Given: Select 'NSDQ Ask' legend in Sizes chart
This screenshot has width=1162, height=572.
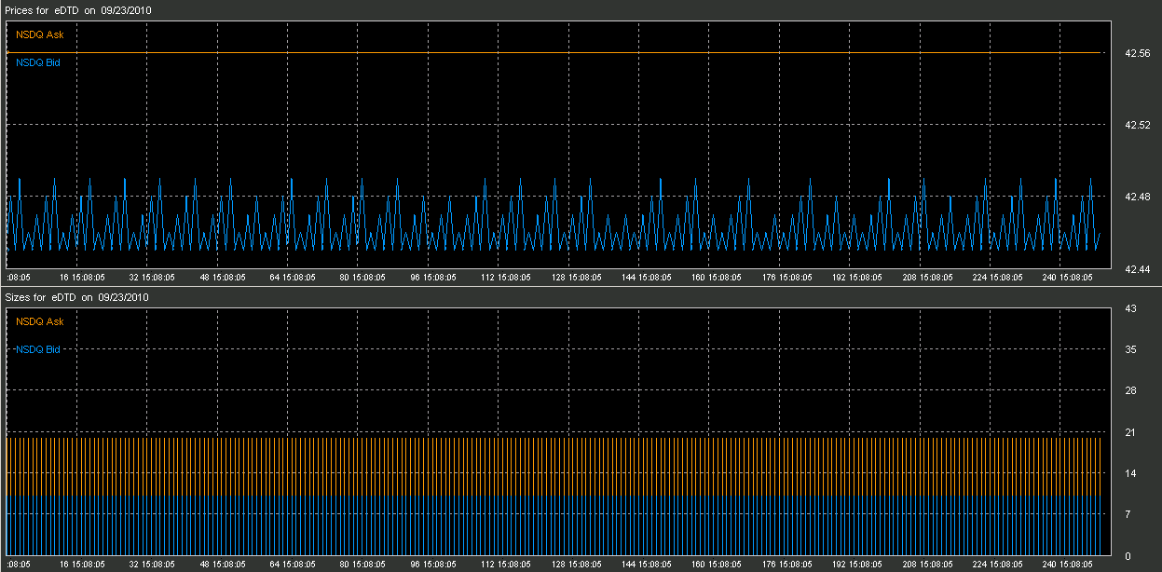Looking at the screenshot, I should click(40, 321).
